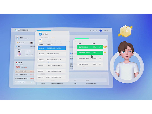This screenshot has height=114, width=152.
Task: Click the blue user avatar in the header
Action: point(101,31)
